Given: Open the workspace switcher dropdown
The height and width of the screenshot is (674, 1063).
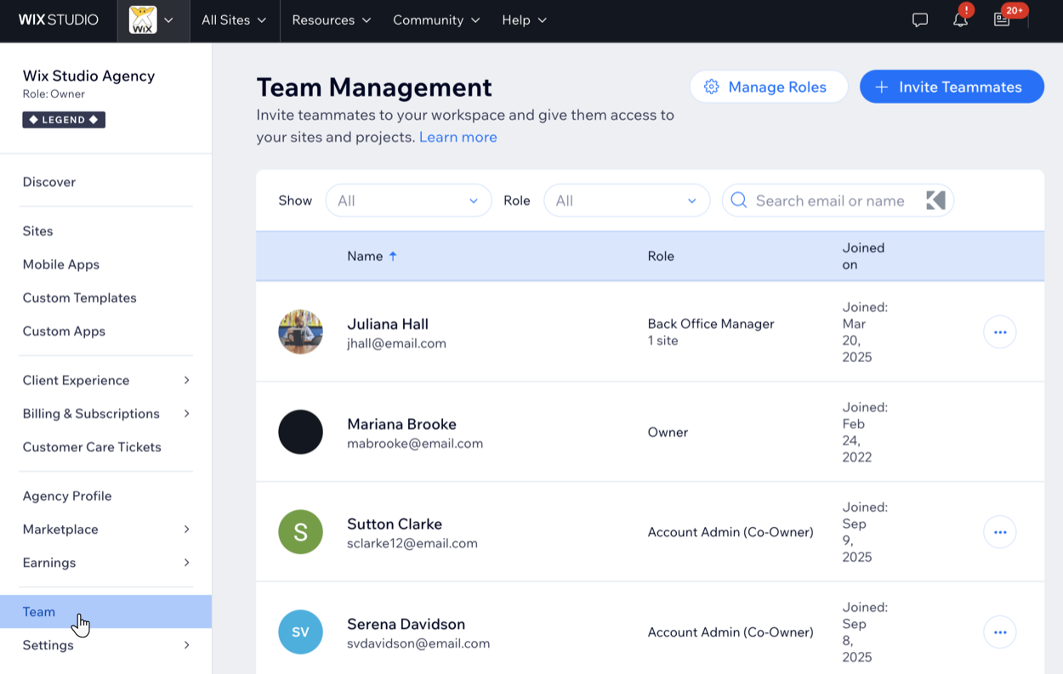Looking at the screenshot, I should 153,20.
